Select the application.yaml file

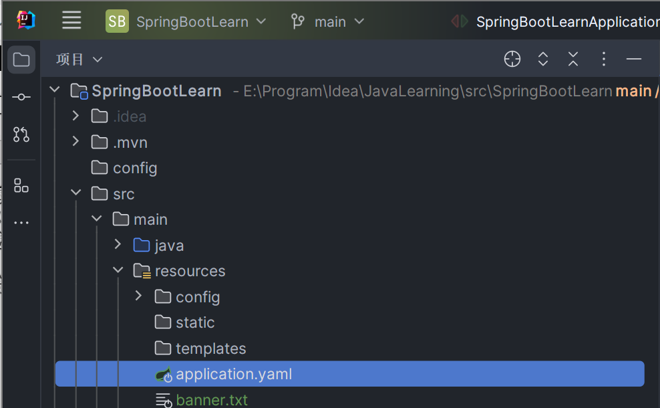(x=350, y=374)
